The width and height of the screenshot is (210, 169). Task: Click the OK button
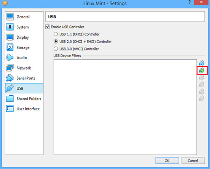tap(167, 161)
